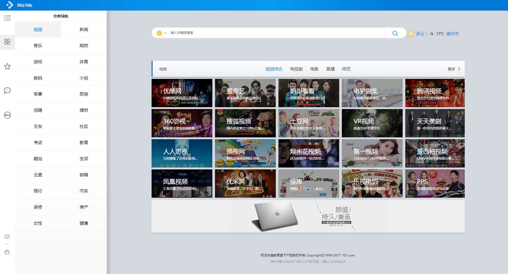Select 考试 category
The width and height of the screenshot is (508, 274).
[x=38, y=142]
